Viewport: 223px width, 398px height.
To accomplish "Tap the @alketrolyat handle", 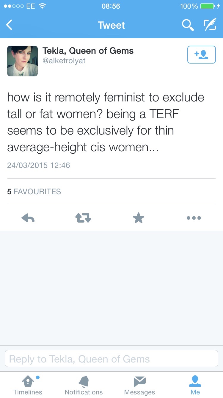I will [x=64, y=61].
